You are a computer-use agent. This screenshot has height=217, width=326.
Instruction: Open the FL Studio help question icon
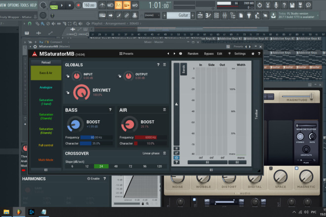[x=284, y=5]
